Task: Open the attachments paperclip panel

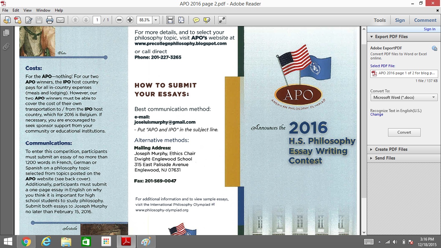Action: [6, 47]
